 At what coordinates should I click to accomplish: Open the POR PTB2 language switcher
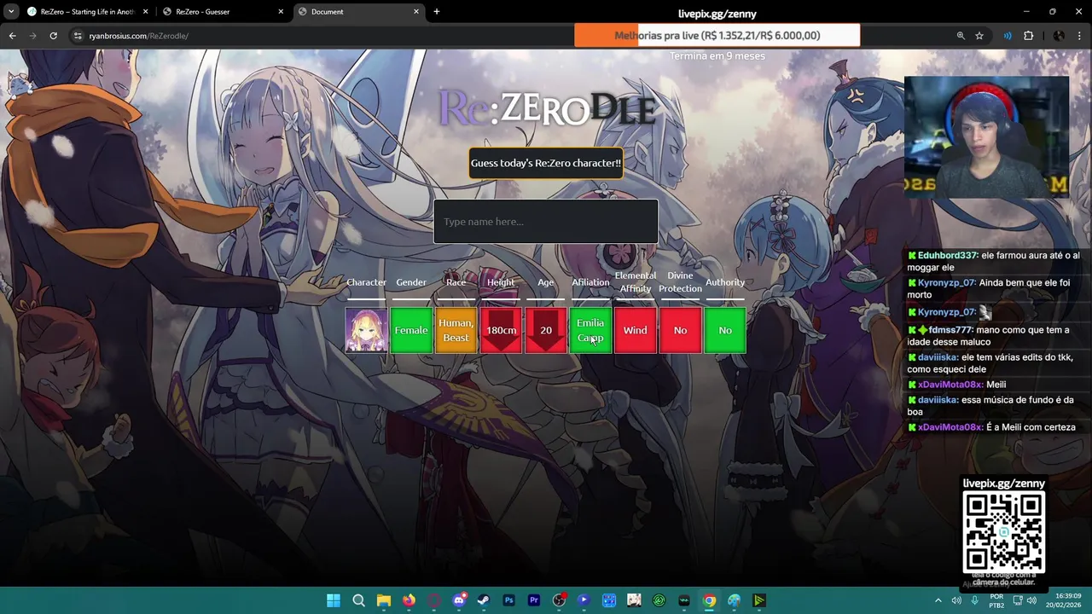(996, 600)
